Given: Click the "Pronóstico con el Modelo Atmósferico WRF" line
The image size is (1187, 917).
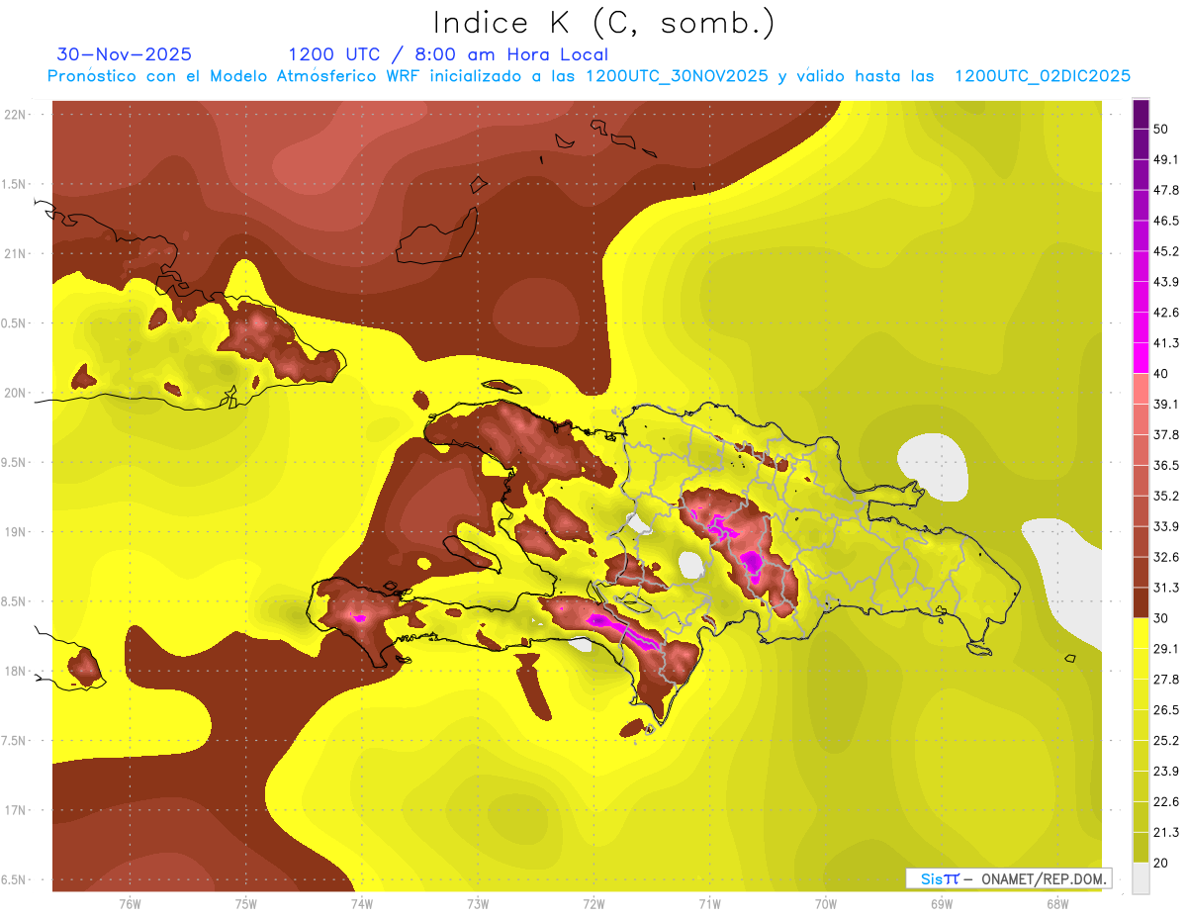Looking at the screenshot, I should point(589,76).
